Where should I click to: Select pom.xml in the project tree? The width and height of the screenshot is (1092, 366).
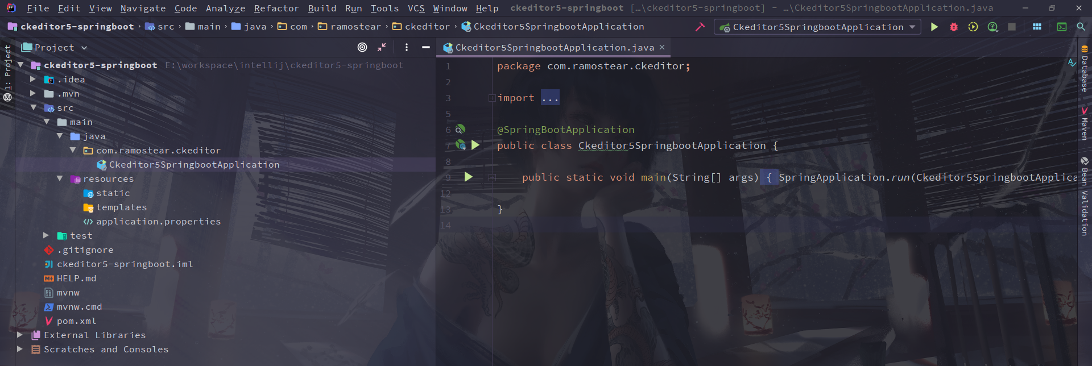[x=76, y=321]
